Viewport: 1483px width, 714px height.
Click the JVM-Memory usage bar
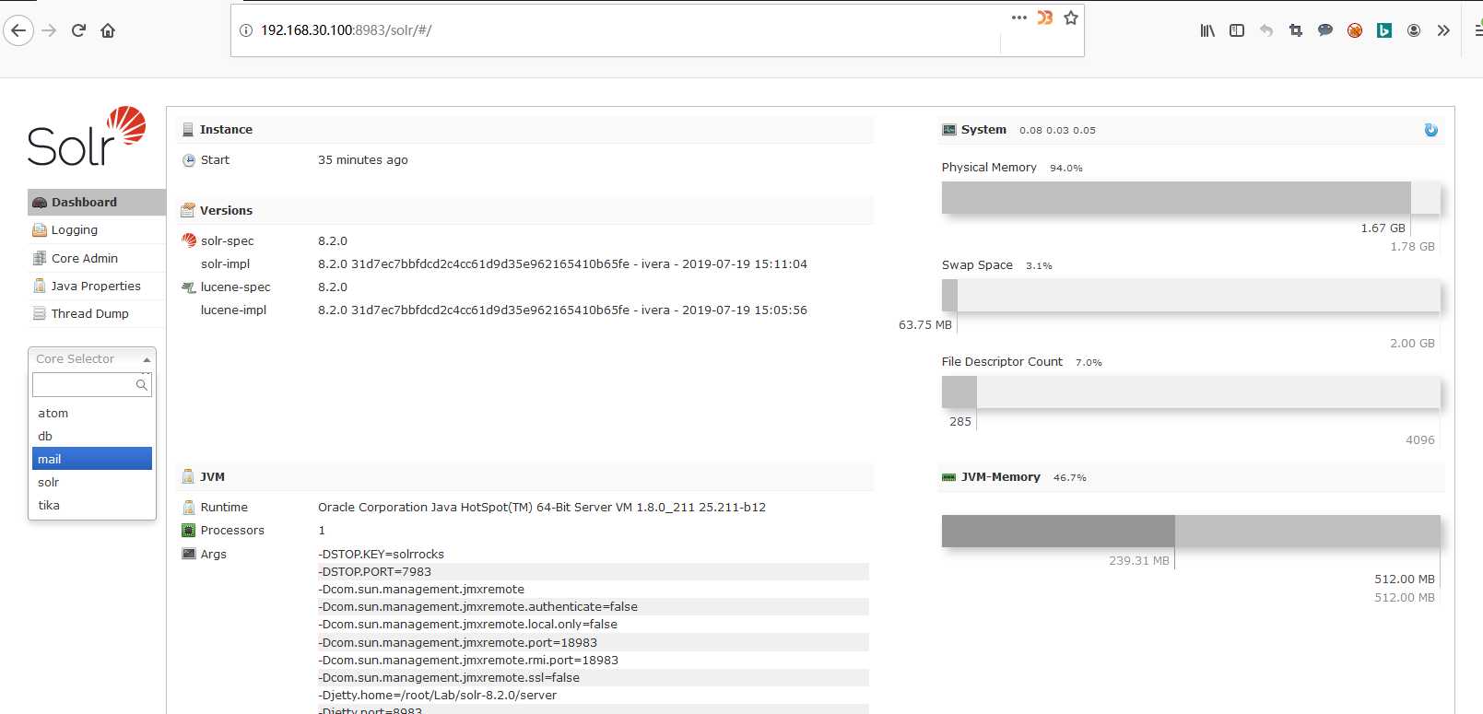tap(1191, 531)
